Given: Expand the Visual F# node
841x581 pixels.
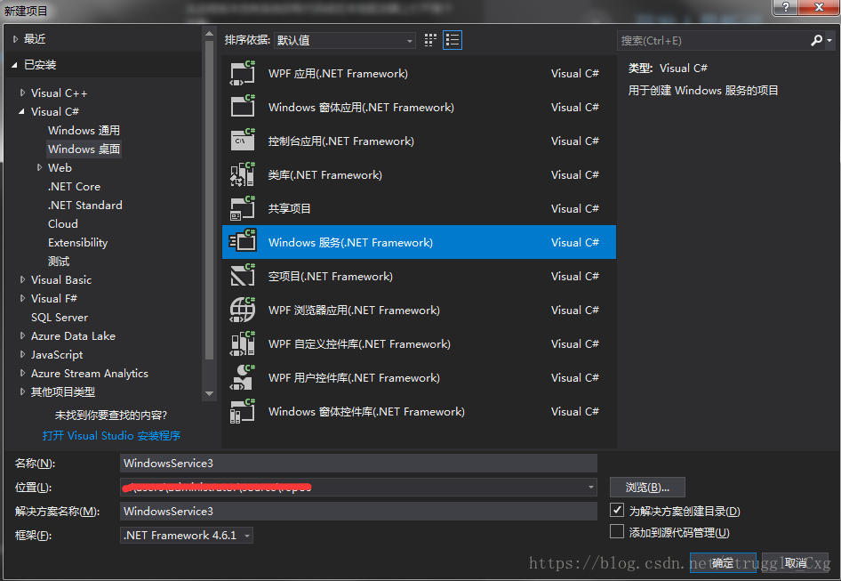Looking at the screenshot, I should point(22,299).
